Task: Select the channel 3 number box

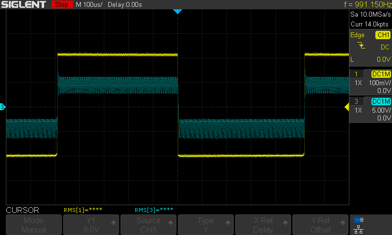Action: tap(356, 101)
